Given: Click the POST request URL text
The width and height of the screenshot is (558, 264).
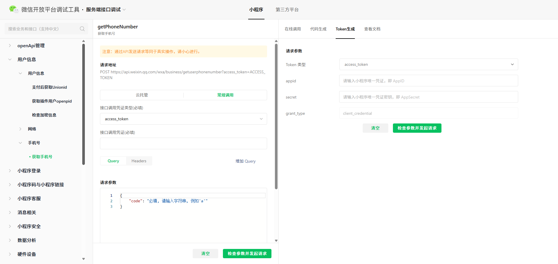Looking at the screenshot, I should [183, 75].
